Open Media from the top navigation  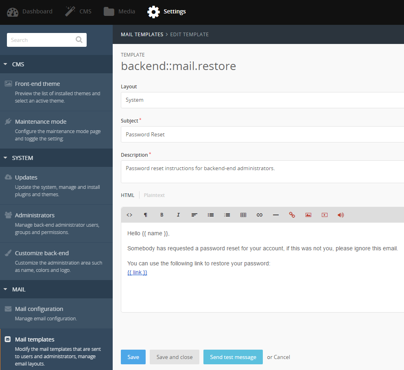[x=119, y=11]
